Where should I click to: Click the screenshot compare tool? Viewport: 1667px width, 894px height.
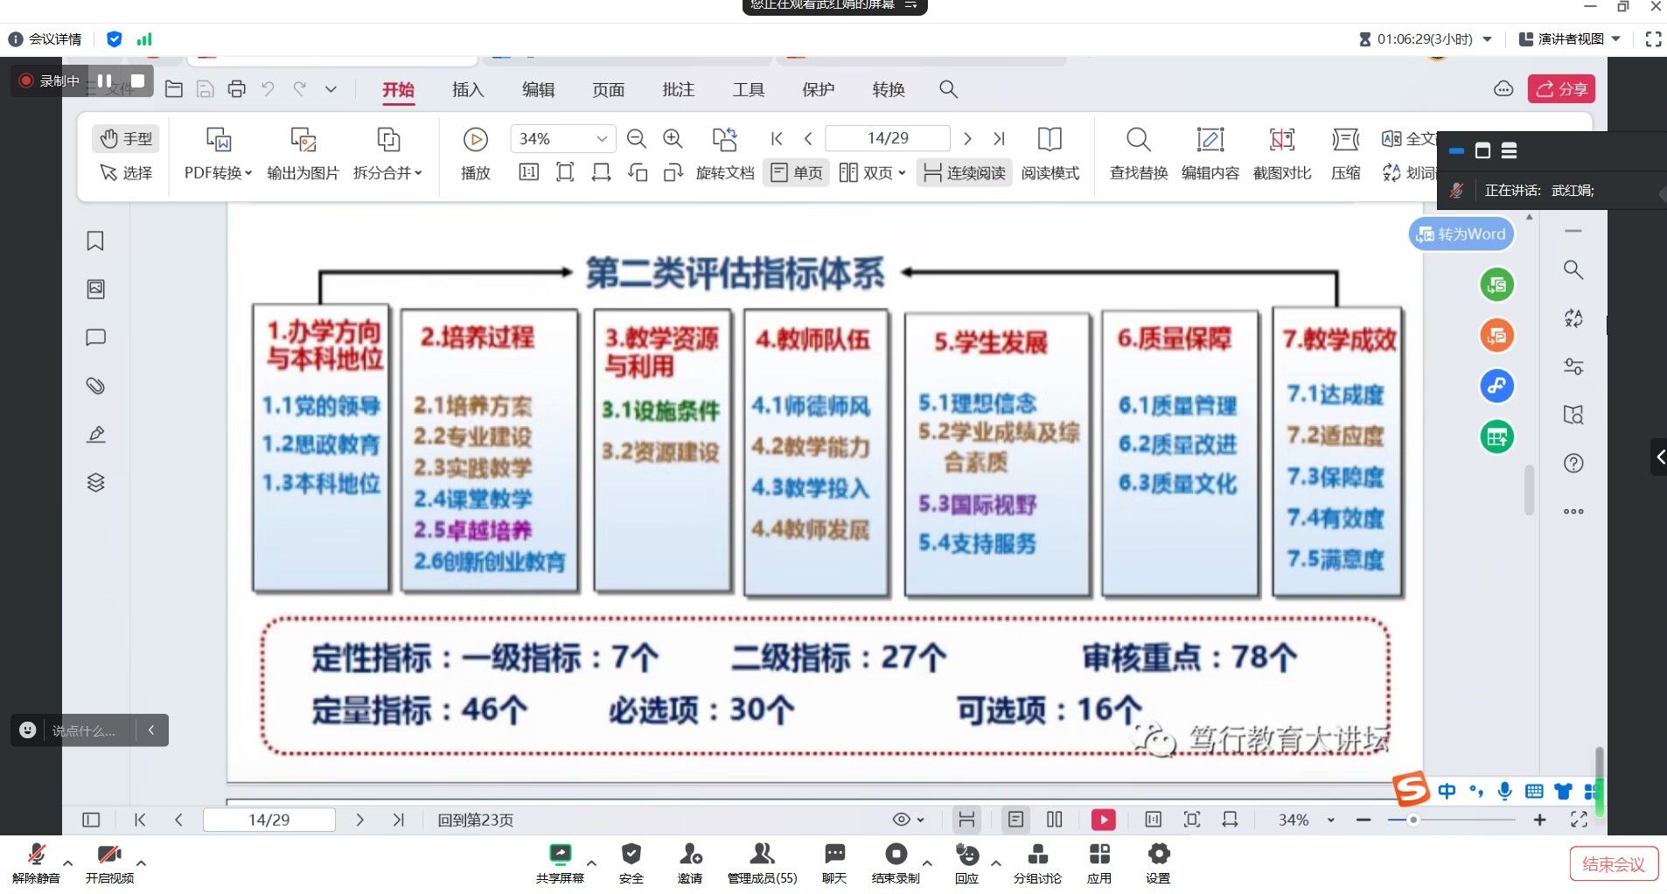tap(1281, 152)
